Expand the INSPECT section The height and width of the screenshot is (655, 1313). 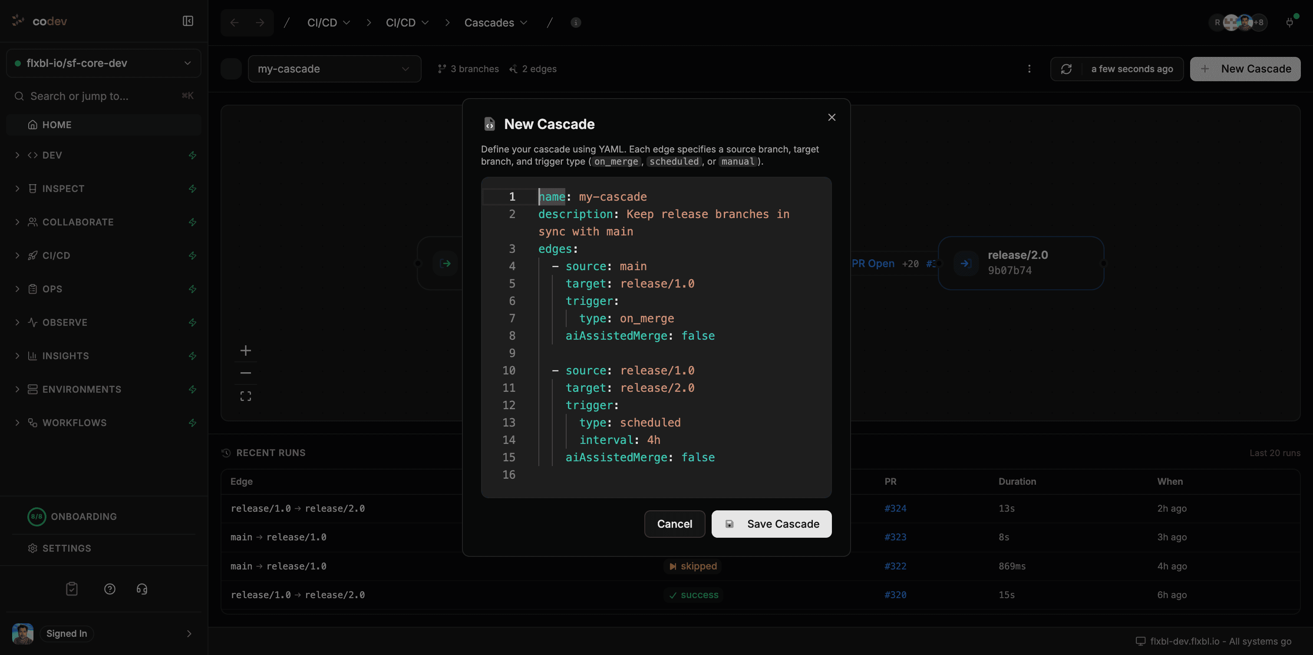tap(17, 189)
